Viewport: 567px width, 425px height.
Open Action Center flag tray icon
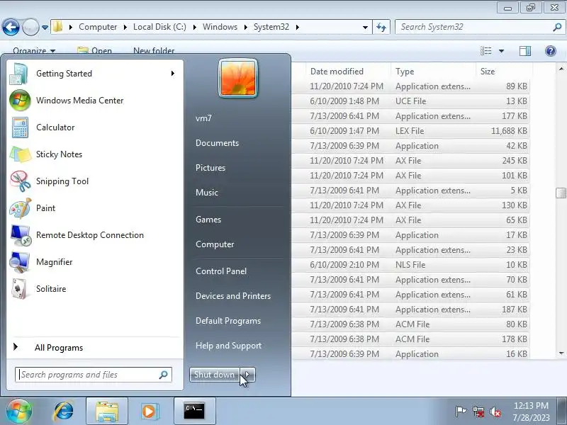tap(461, 412)
